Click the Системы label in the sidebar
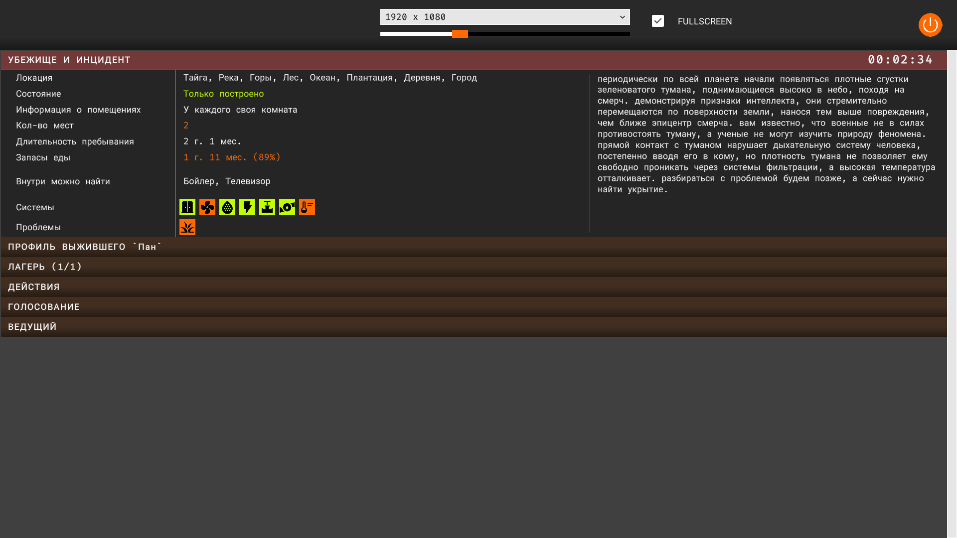This screenshot has width=957, height=538. 35,207
